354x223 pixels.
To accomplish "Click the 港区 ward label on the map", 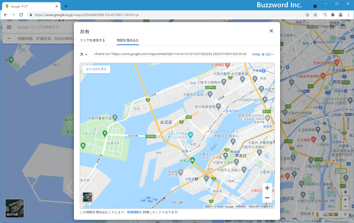I will pos(243,156).
